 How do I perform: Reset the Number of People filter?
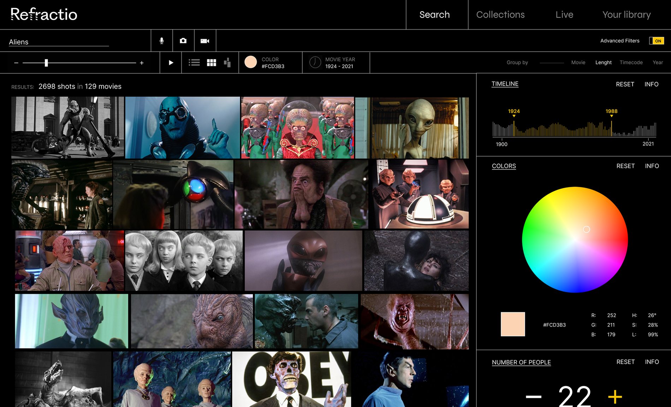625,362
